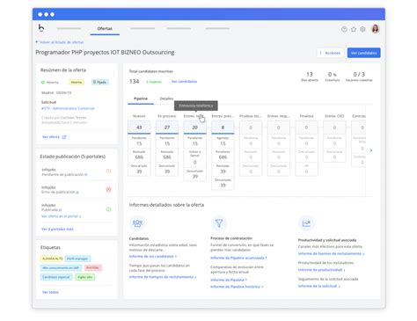
Task: Click the Ver candidatos blue button
Action: coord(363,53)
